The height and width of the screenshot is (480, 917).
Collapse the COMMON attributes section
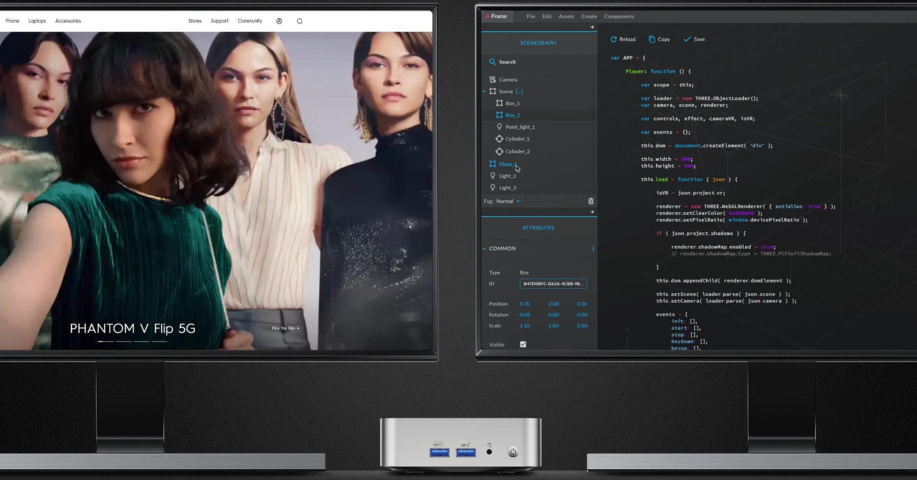pyautogui.click(x=484, y=249)
